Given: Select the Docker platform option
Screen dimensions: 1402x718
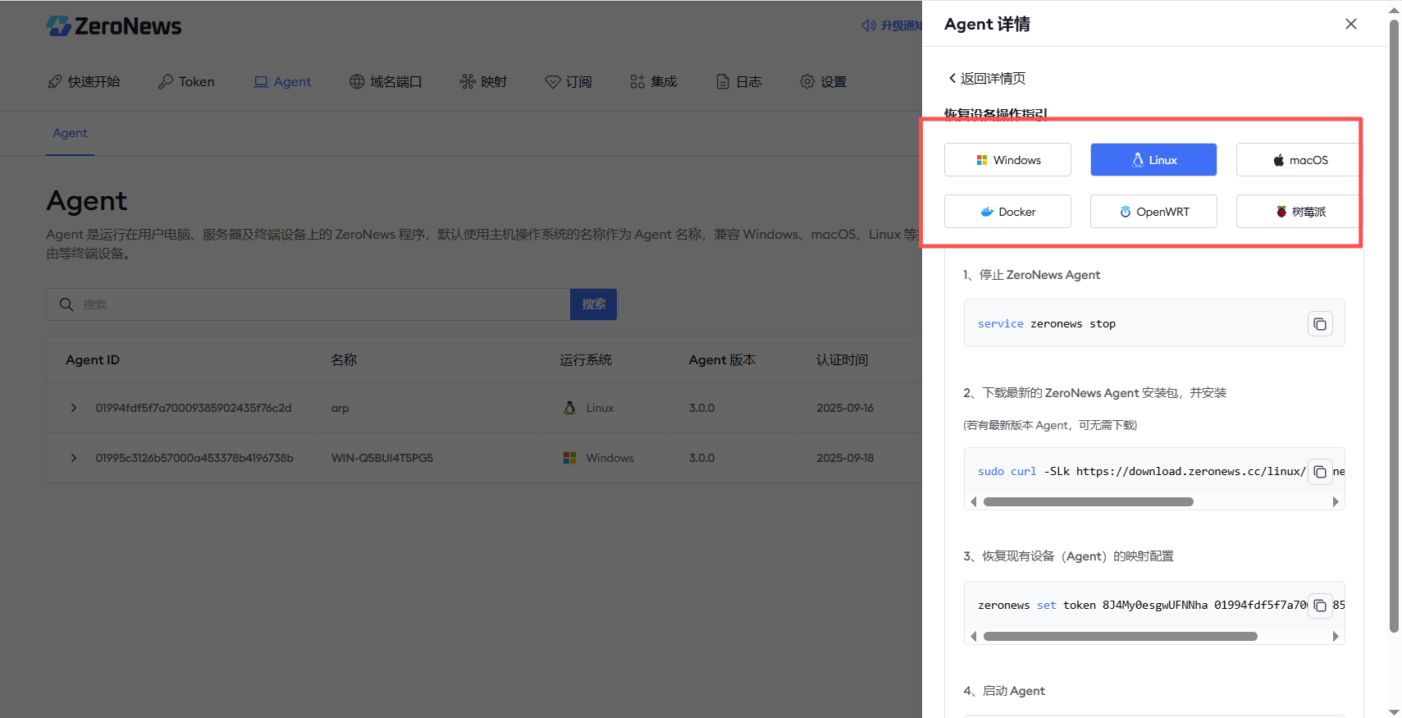Looking at the screenshot, I should tap(1007, 212).
